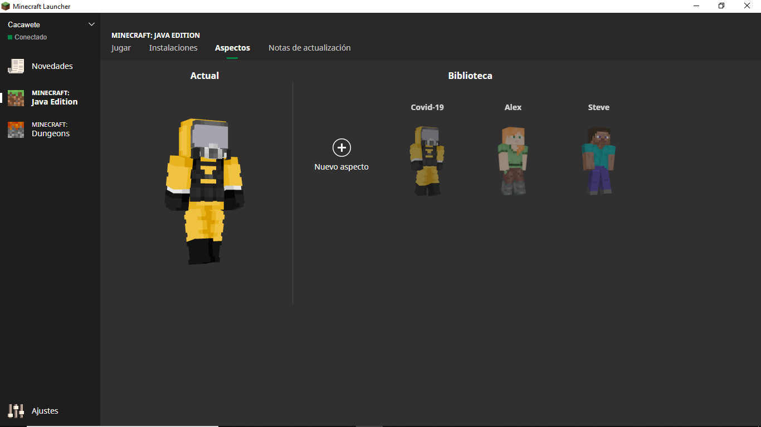Click the Biblioteca heading
The image size is (761, 427).
pyautogui.click(x=470, y=76)
